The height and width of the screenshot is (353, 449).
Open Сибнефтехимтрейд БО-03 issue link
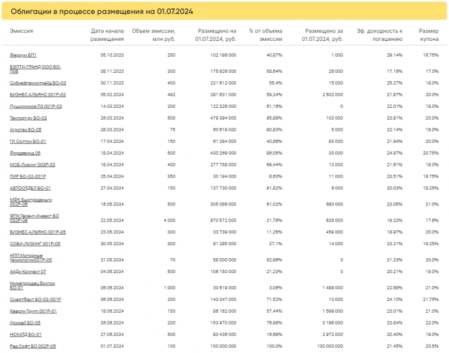coord(38,83)
